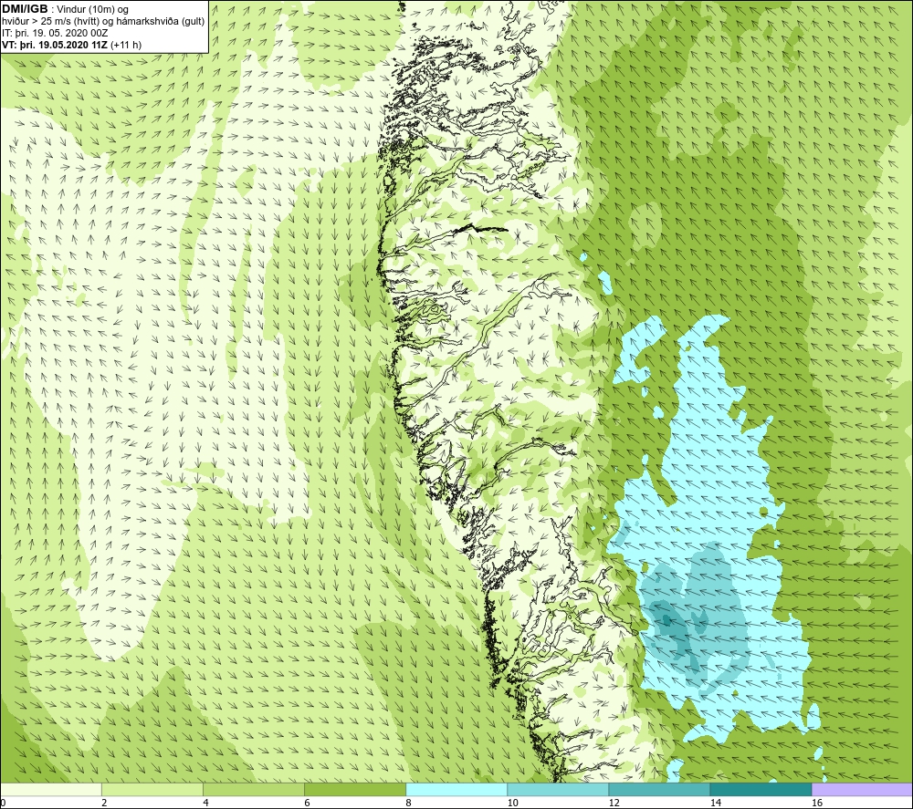
Task: Click the 0–2 m/s pale yellow legend swatch
Action: 51,790
